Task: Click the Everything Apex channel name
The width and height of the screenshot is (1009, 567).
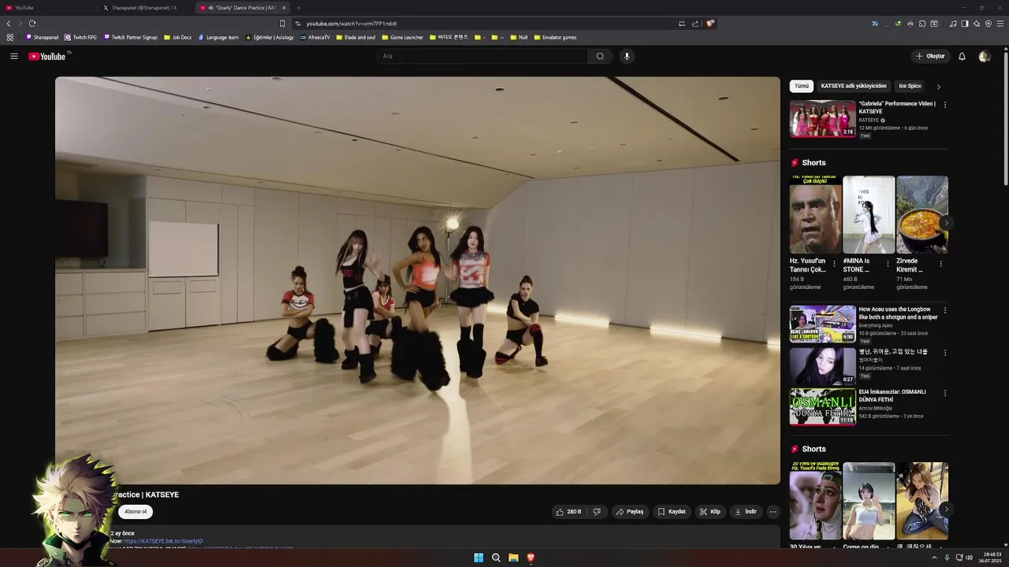Action: pos(875,325)
